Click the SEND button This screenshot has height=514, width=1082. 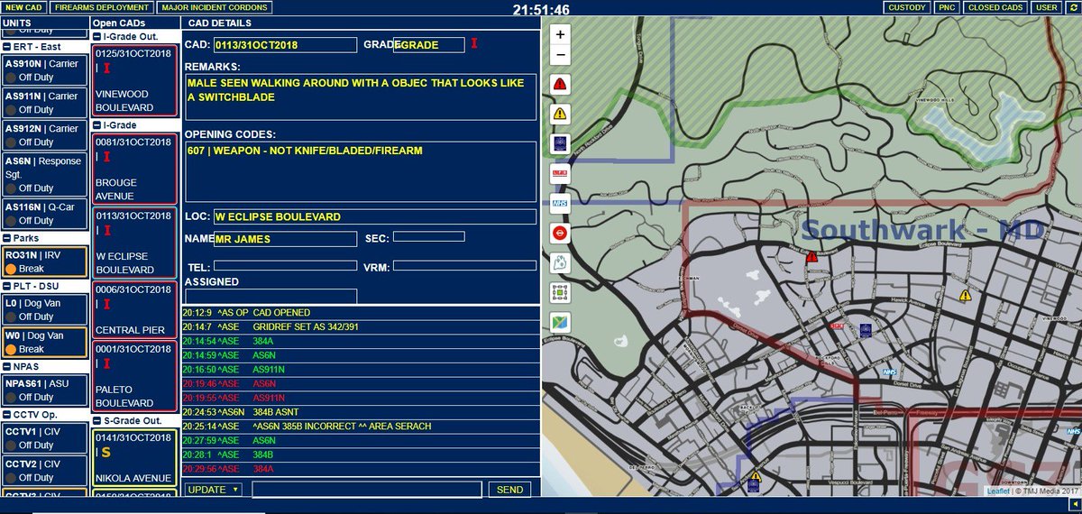[x=509, y=490]
